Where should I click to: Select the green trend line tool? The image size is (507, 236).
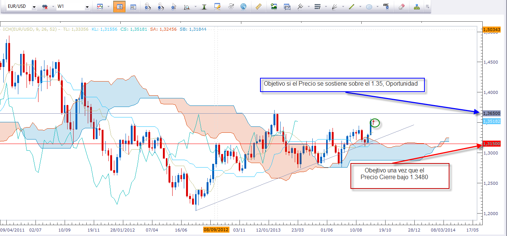[351, 7]
